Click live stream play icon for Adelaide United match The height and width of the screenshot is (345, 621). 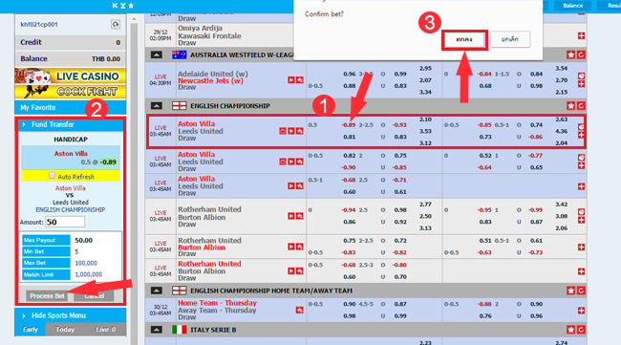[291, 80]
